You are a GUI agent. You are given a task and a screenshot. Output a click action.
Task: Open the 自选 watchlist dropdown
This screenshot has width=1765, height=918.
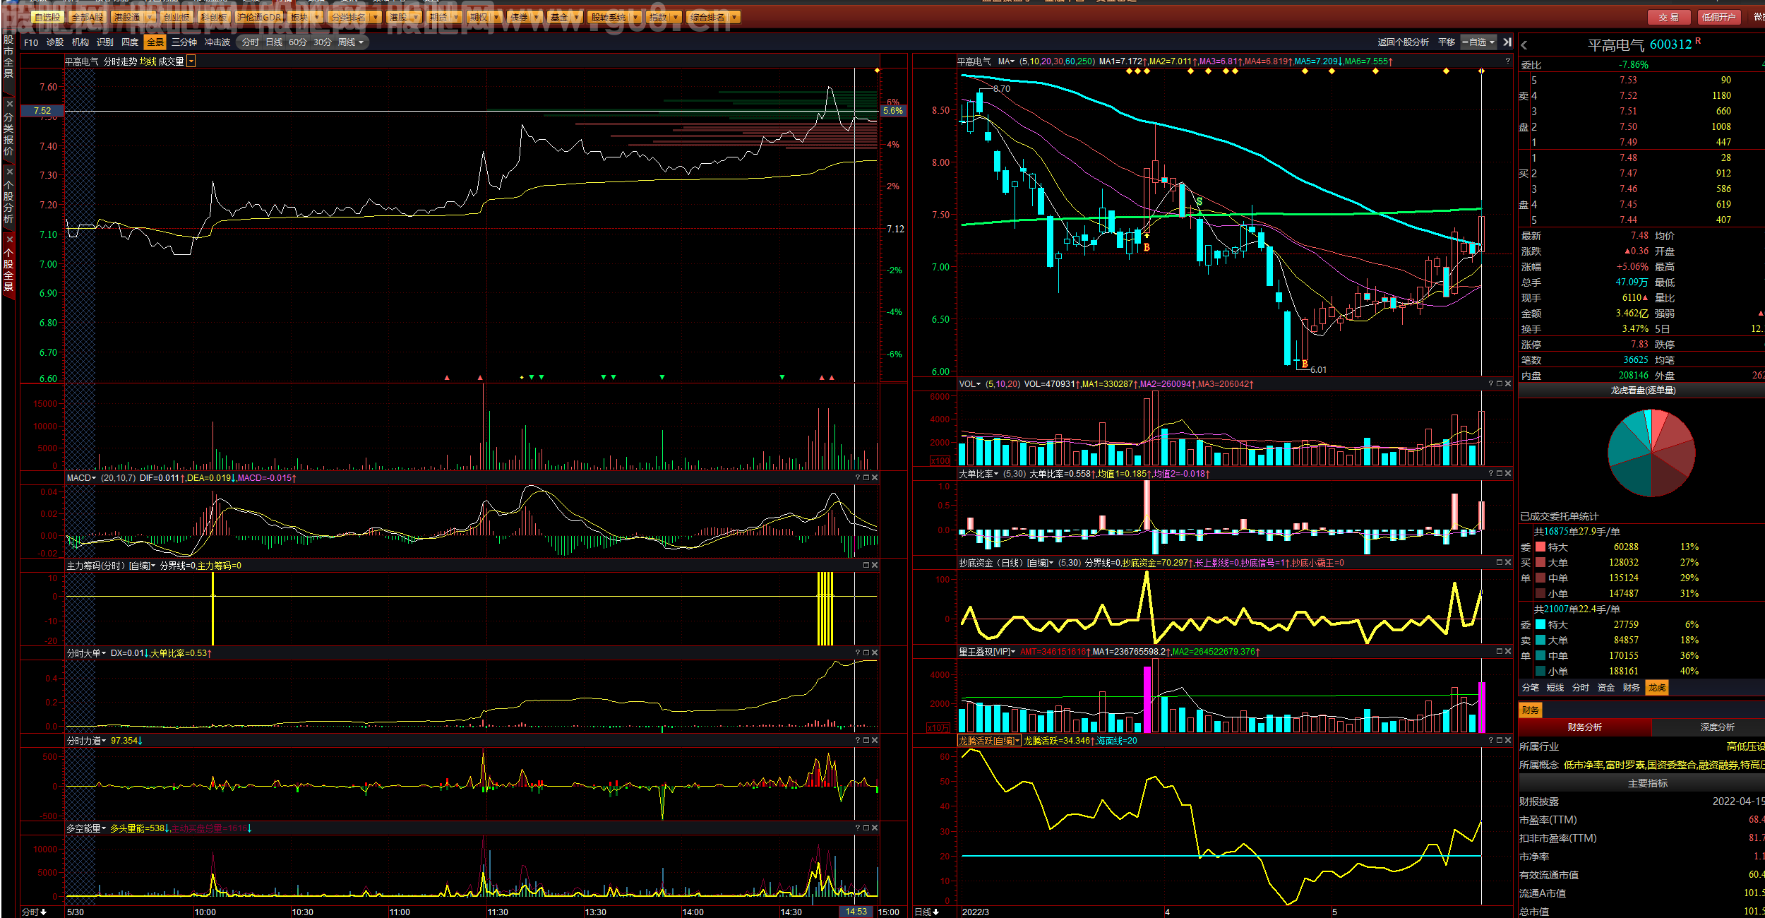pyautogui.click(x=1479, y=42)
